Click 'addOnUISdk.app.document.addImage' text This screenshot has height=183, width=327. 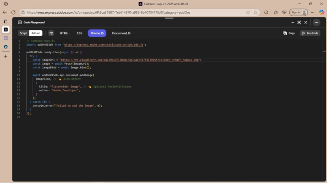point(67,75)
